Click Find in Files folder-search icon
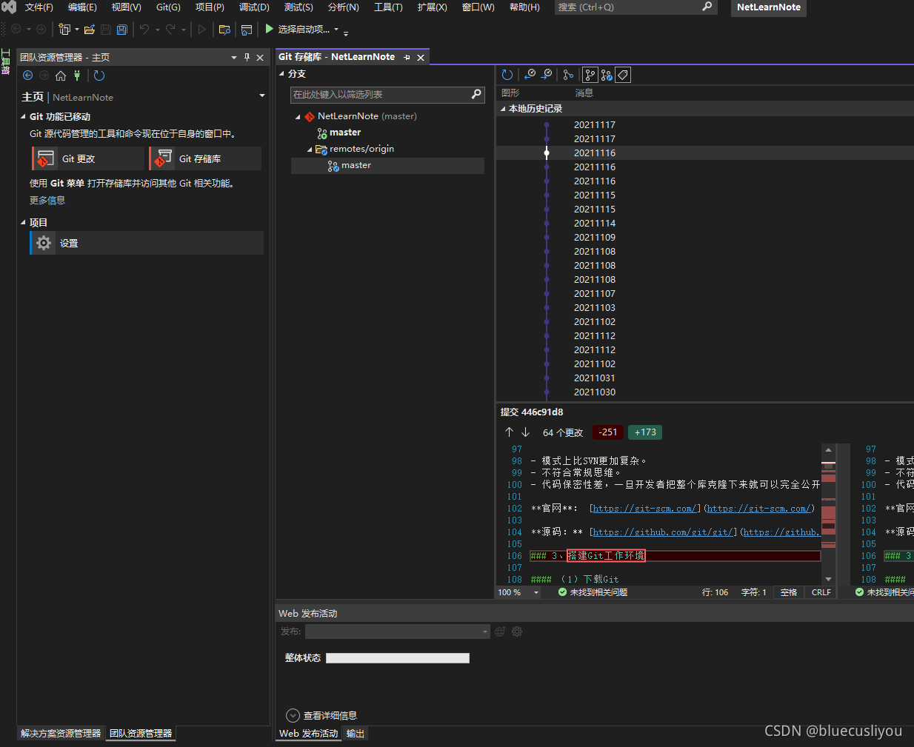 (224, 30)
